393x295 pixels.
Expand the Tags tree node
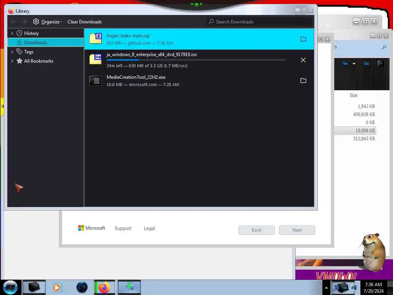point(12,52)
